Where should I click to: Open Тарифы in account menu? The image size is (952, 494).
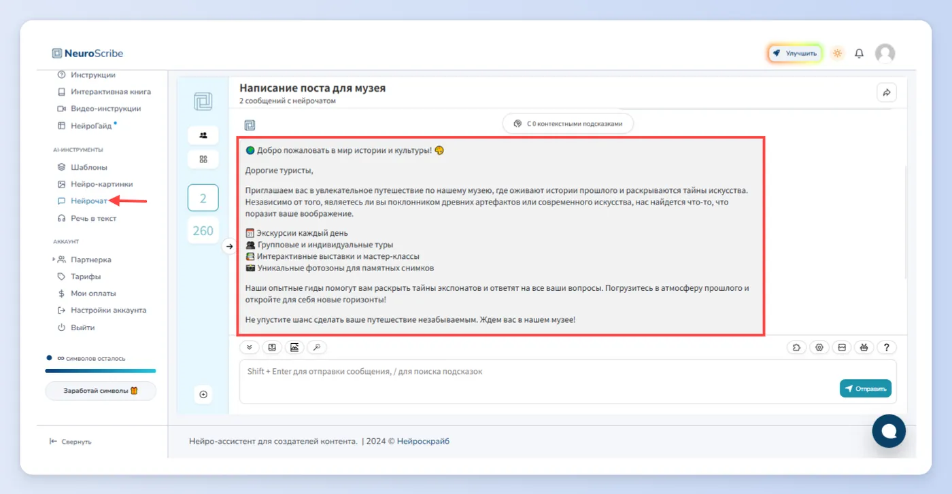tap(80, 277)
